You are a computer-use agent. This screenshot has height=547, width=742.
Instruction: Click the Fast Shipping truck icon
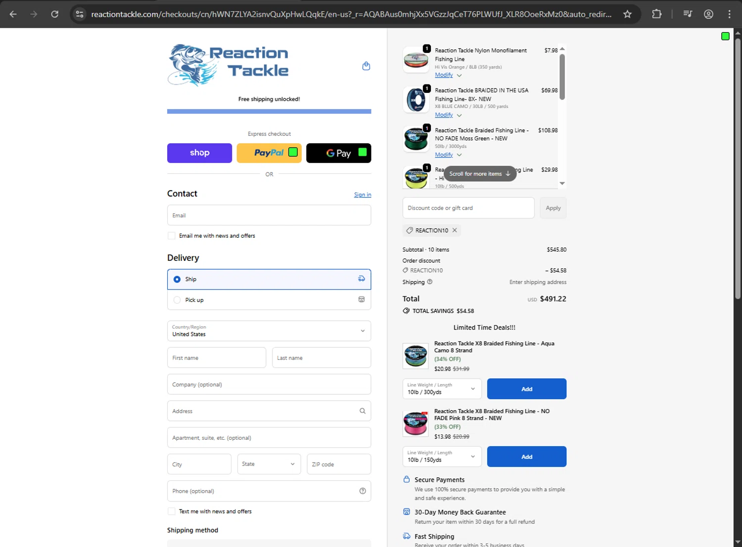click(407, 536)
